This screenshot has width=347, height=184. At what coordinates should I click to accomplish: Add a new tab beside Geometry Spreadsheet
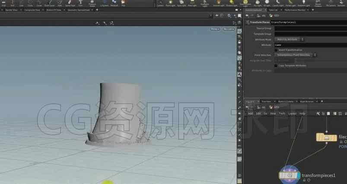tap(97, 10)
